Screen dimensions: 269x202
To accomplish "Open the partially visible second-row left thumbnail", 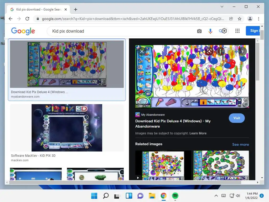I will tap(36, 174).
